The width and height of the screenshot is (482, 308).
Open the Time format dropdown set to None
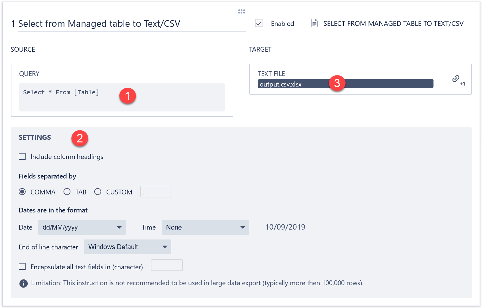(x=205, y=227)
